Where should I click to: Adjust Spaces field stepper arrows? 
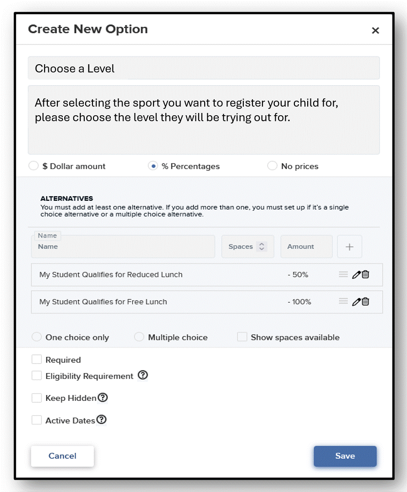pos(262,246)
